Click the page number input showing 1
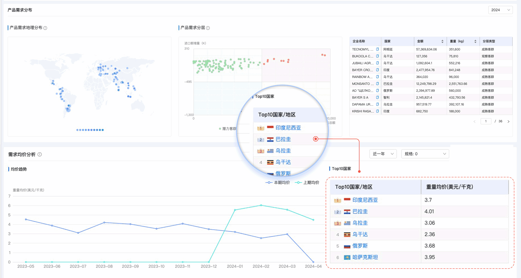This screenshot has width=521, height=278. tap(486, 121)
